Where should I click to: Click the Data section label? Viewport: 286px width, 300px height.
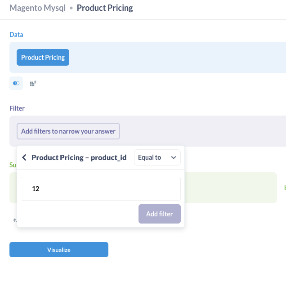click(16, 35)
